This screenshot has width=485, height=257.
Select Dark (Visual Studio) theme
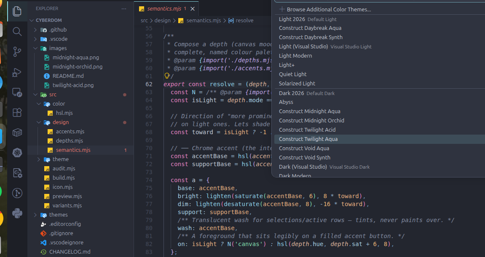click(x=380, y=167)
